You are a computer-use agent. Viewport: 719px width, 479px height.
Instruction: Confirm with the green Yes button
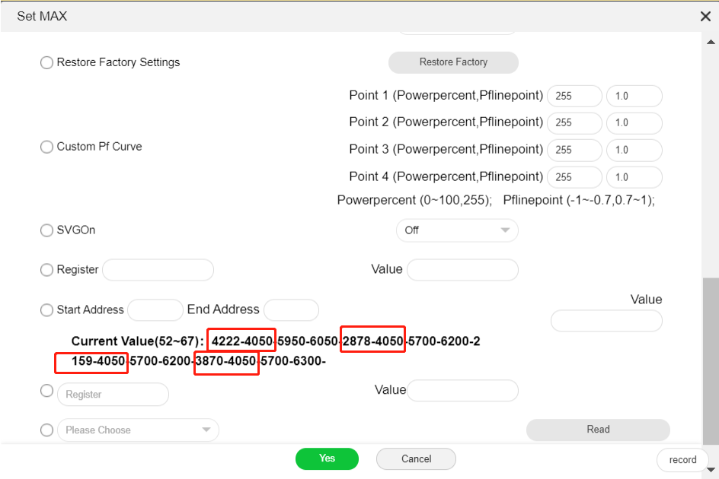coord(327,458)
